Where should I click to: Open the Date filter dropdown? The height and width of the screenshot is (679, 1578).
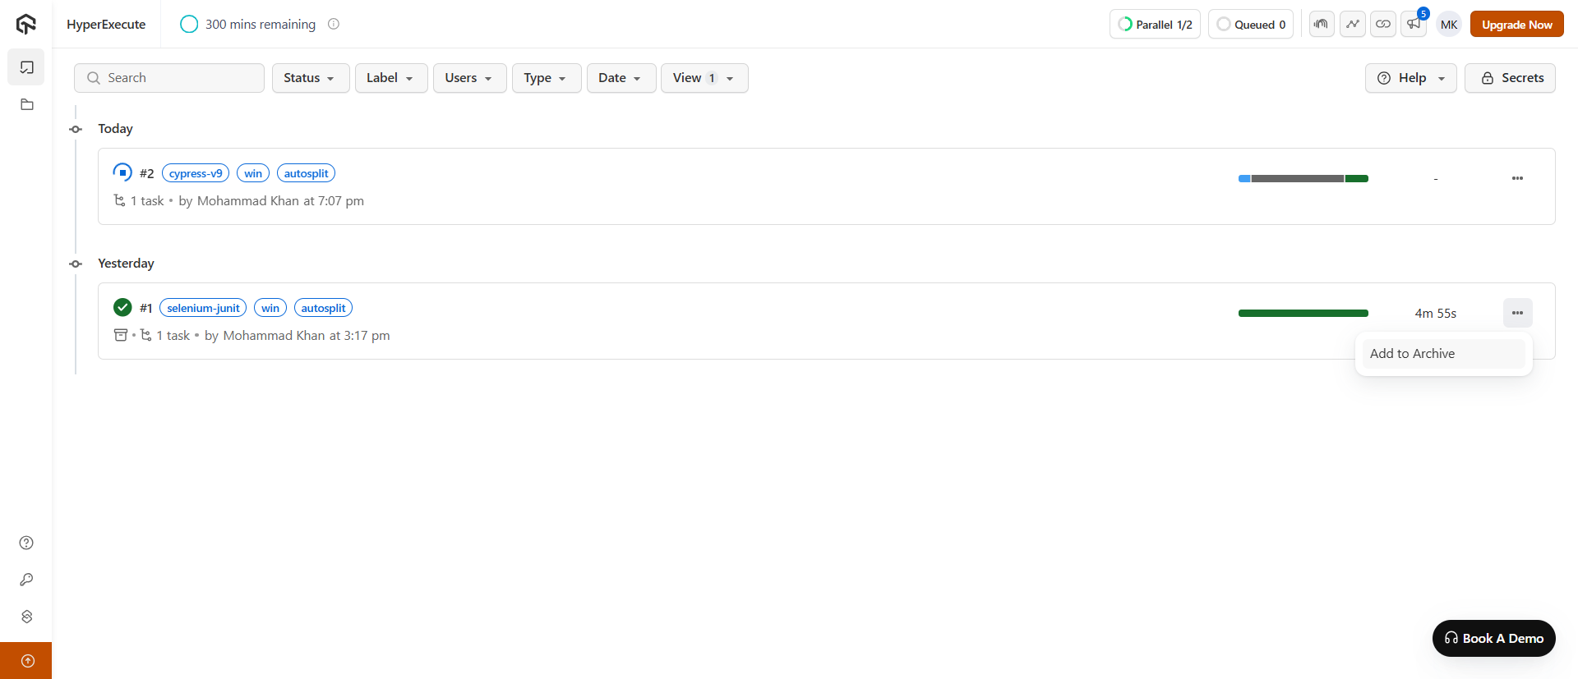(x=621, y=78)
